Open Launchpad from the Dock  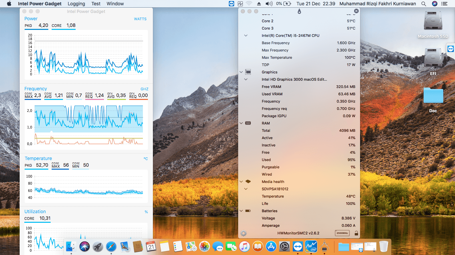(x=98, y=246)
